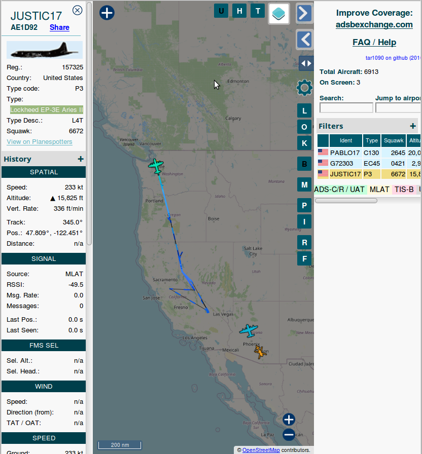Toggle the P map option button
Viewport: 422px width, 454px height.
click(x=304, y=206)
